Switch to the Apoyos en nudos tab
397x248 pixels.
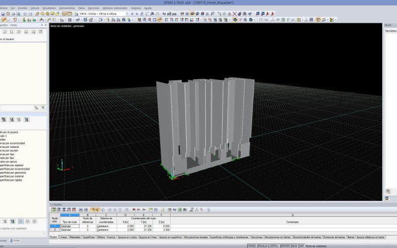coord(128,237)
